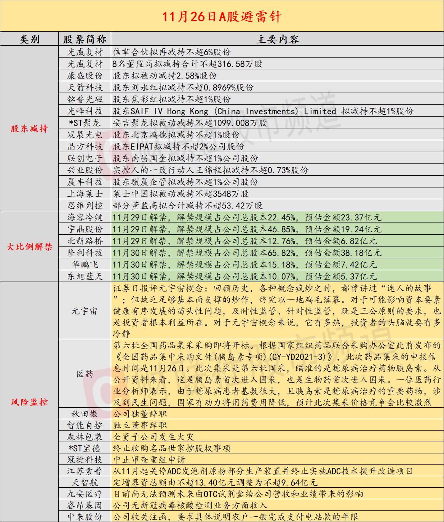Click the 股东减持 category cell

coord(29,129)
